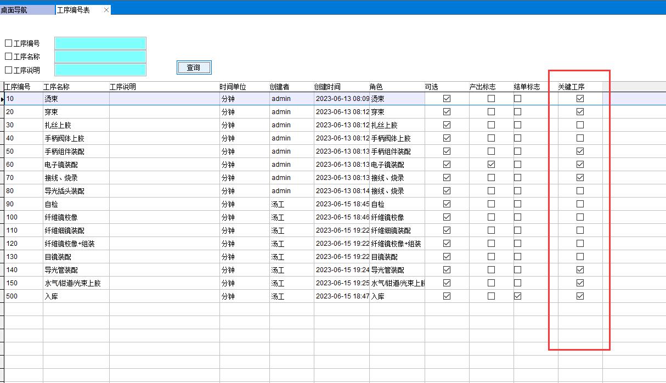
Task: Enable the 工序编号 filter checkbox
Action: (8, 43)
